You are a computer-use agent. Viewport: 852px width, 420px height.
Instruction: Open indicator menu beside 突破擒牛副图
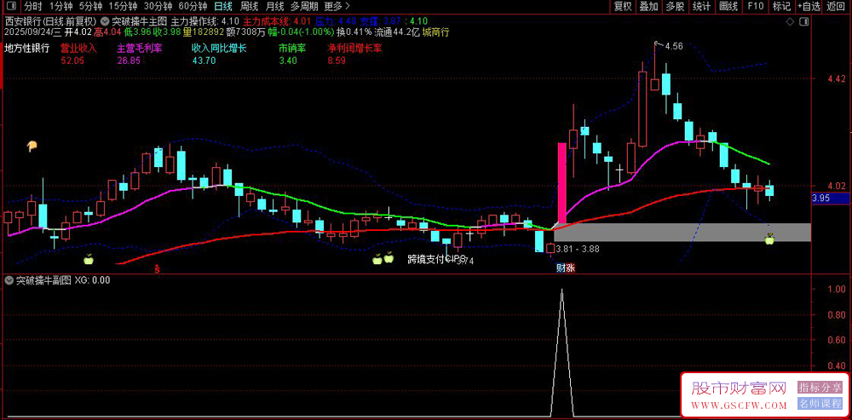click(x=9, y=280)
